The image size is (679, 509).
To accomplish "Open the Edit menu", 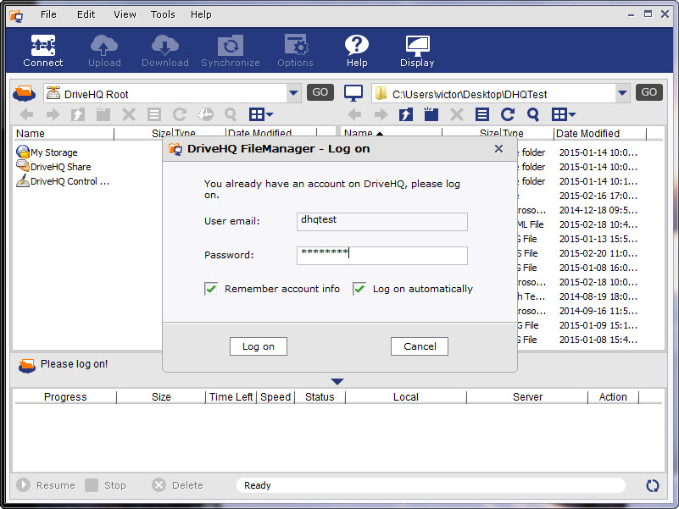I will point(86,14).
